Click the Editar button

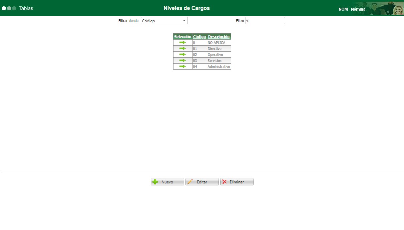[x=202, y=182]
